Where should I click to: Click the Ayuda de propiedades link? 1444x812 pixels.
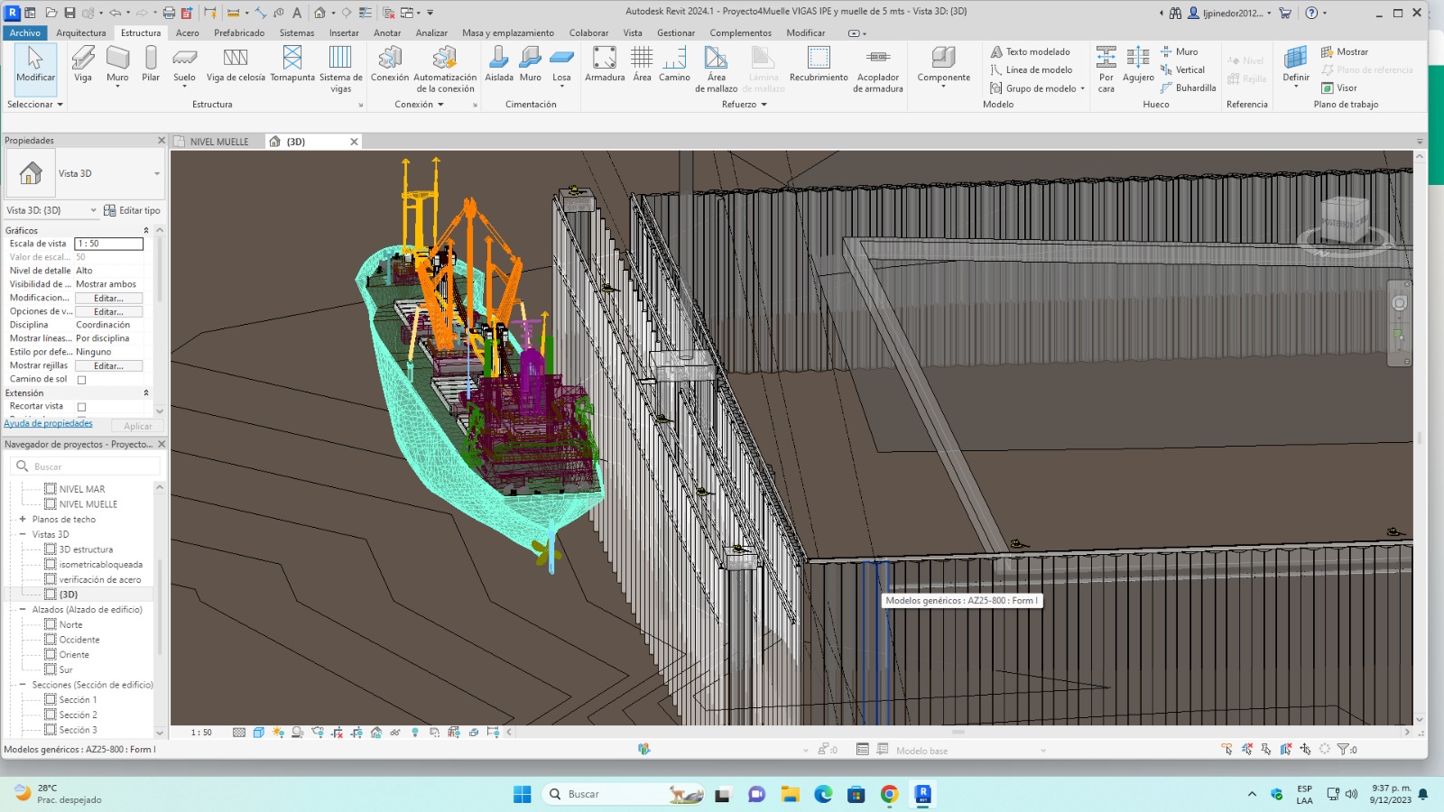point(48,423)
